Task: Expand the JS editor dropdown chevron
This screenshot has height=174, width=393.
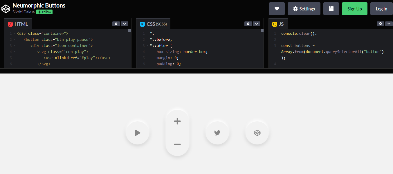Action: 389,24
